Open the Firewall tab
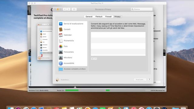 [109, 17]
